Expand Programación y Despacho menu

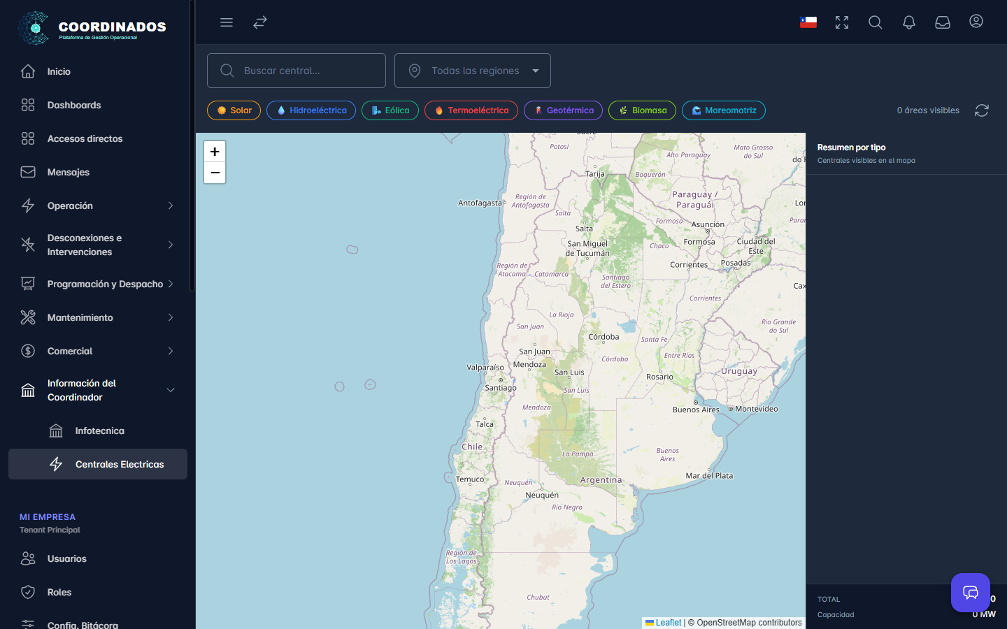tap(98, 284)
